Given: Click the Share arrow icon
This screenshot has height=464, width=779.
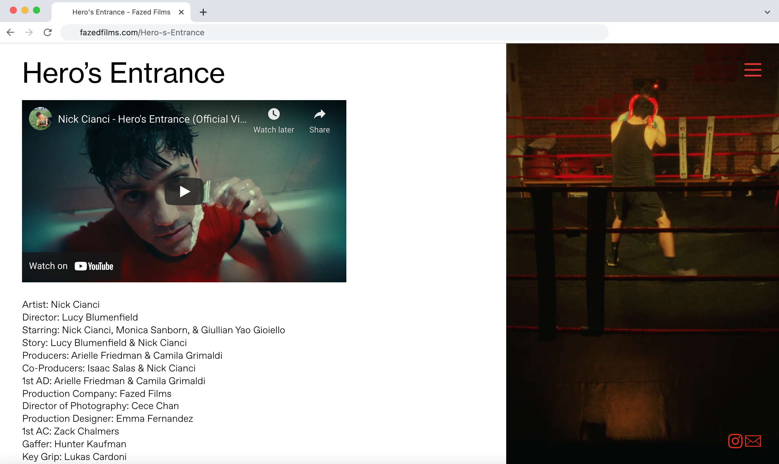Looking at the screenshot, I should coord(319,115).
